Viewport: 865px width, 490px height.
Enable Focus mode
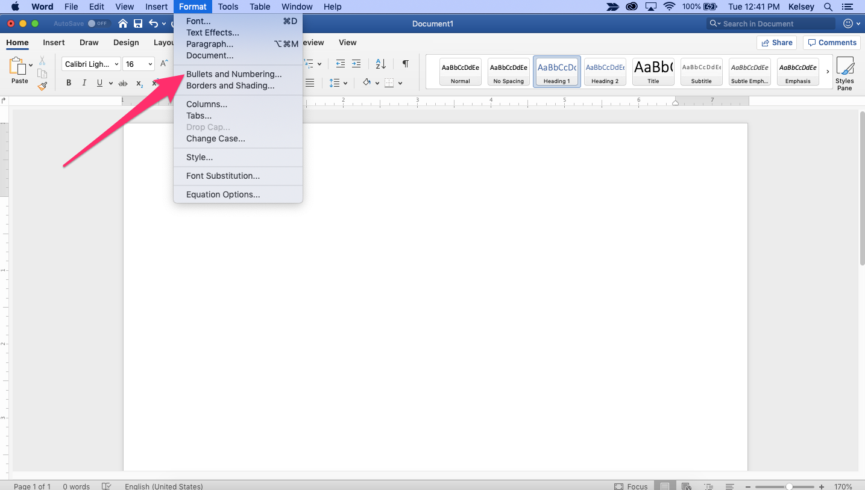click(631, 486)
